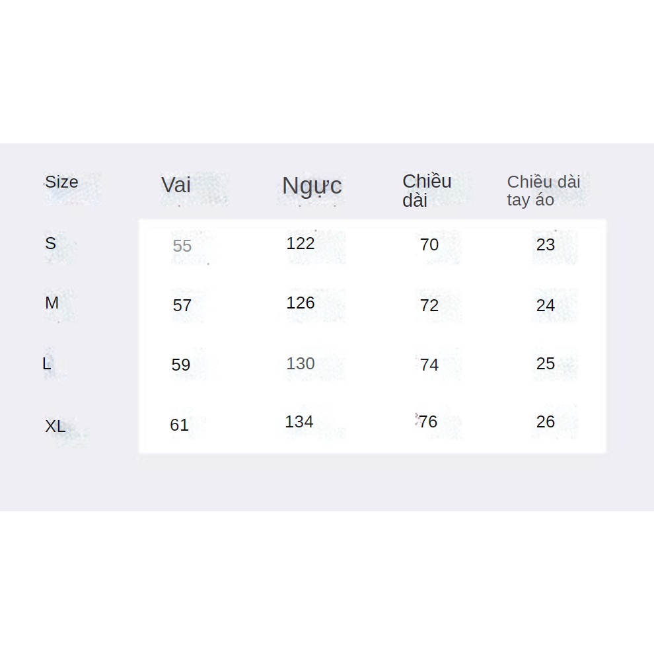Click shoulder value 57 for size M
The height and width of the screenshot is (654, 654).
pos(182,306)
